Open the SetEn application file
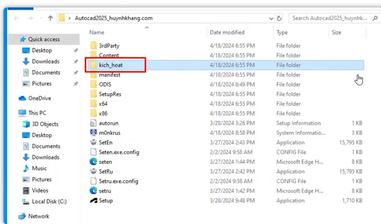 click(105, 142)
